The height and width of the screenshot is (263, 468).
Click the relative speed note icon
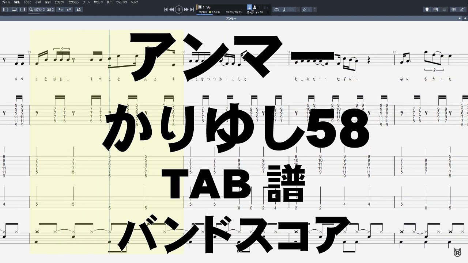pos(284,9)
